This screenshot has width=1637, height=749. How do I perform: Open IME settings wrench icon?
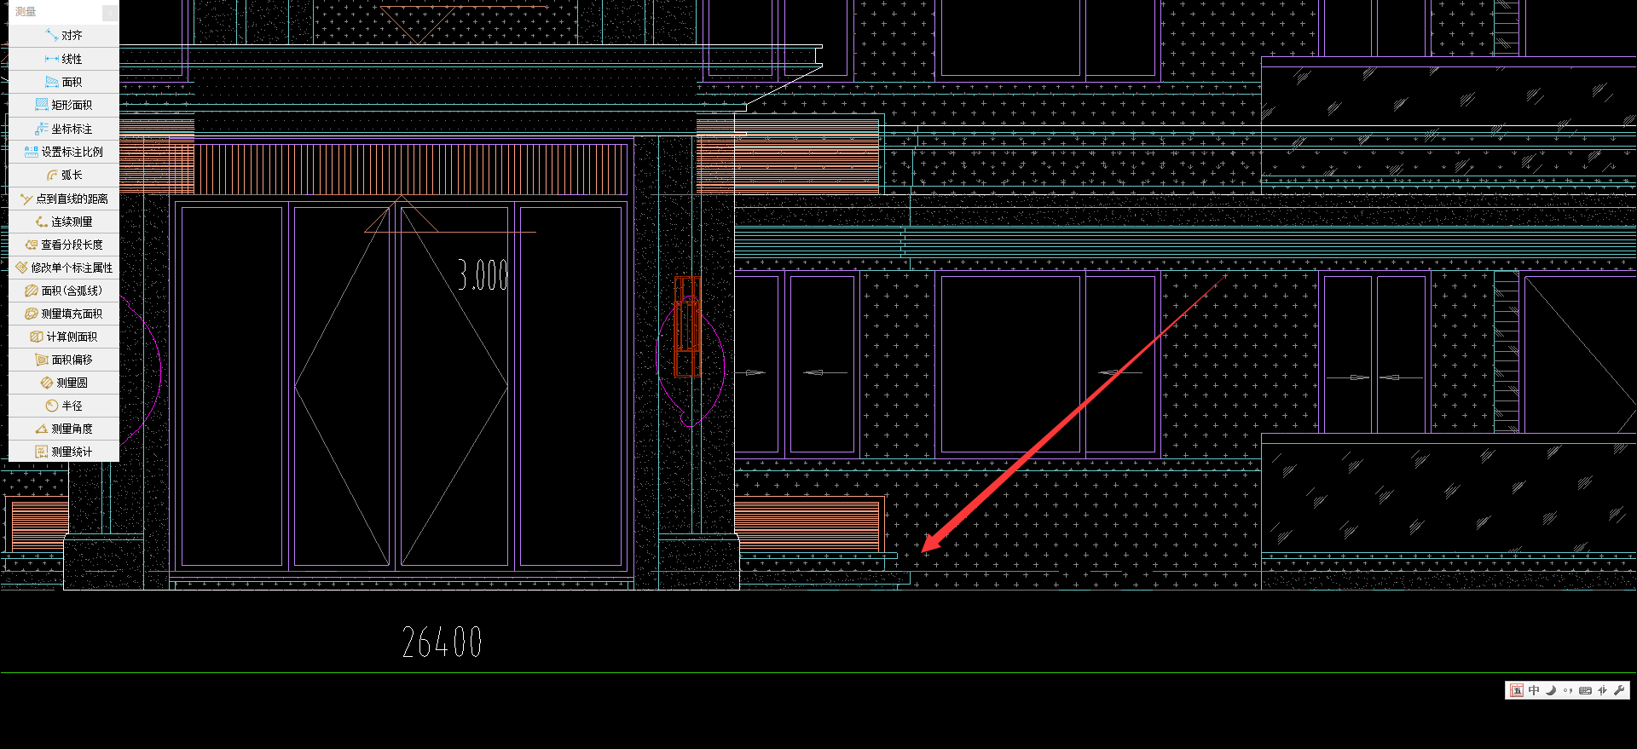(x=1619, y=690)
